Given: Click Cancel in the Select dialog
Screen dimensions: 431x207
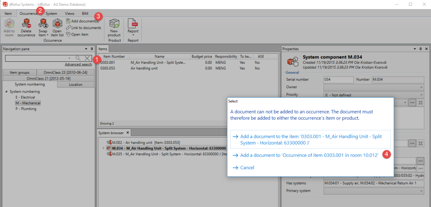Looking at the screenshot, I should (x=247, y=168).
